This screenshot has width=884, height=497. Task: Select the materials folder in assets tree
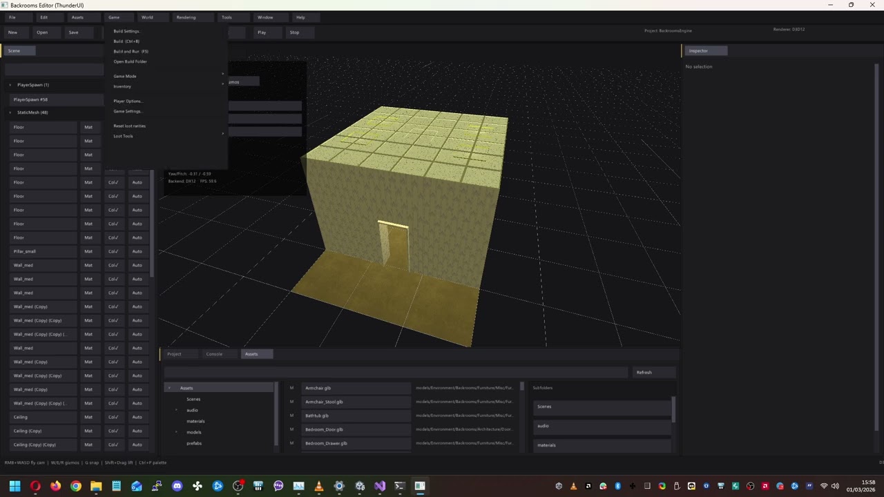tap(195, 421)
